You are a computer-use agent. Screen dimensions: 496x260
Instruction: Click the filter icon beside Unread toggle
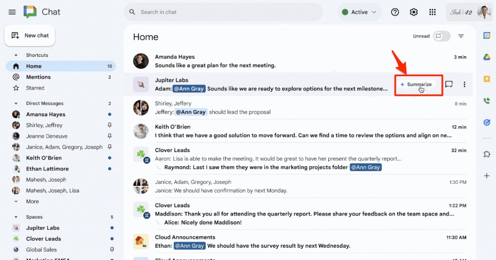pos(461,36)
